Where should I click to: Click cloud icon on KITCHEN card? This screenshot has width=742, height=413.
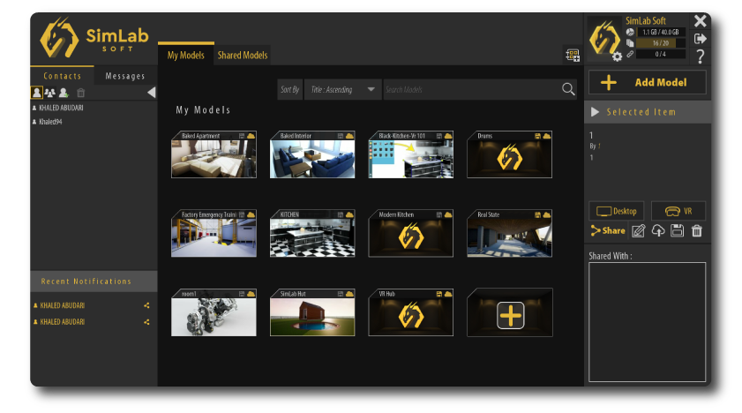point(349,214)
